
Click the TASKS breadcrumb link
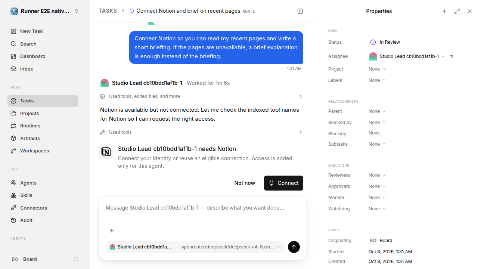[x=108, y=11]
